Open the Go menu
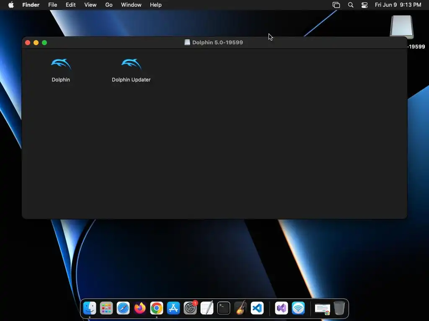This screenshot has width=429, height=321. click(109, 5)
